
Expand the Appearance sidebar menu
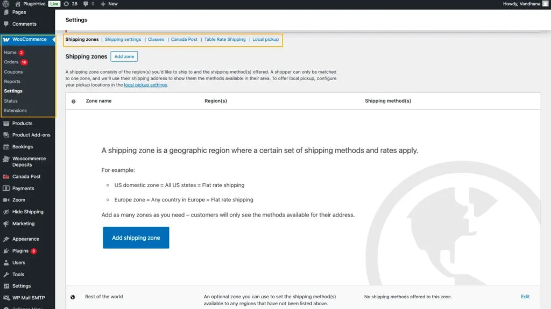(25, 239)
